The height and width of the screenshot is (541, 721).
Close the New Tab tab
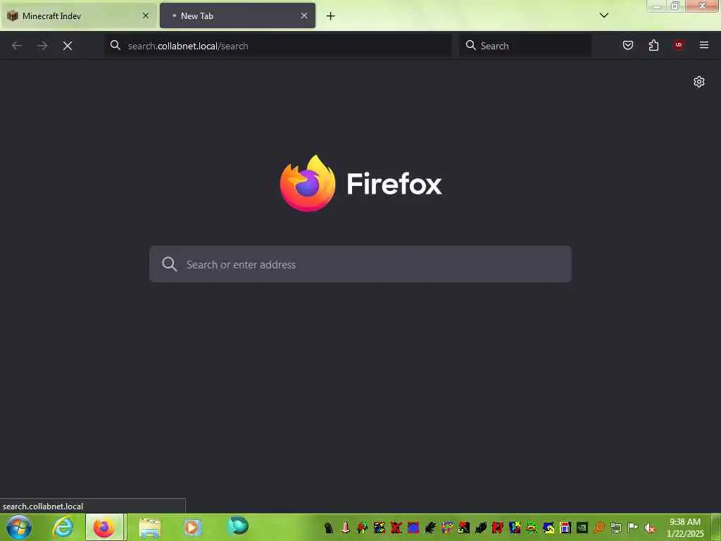(304, 15)
